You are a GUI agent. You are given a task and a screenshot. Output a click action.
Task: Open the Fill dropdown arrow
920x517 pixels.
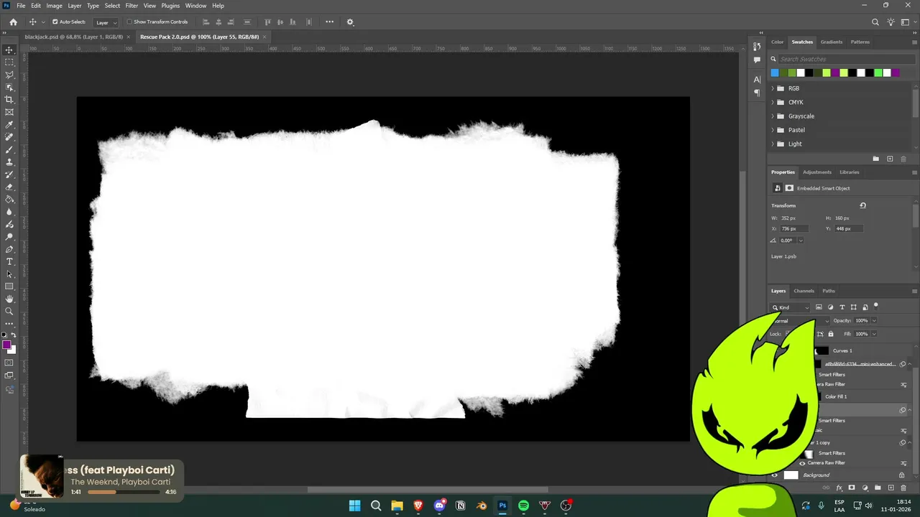click(874, 334)
